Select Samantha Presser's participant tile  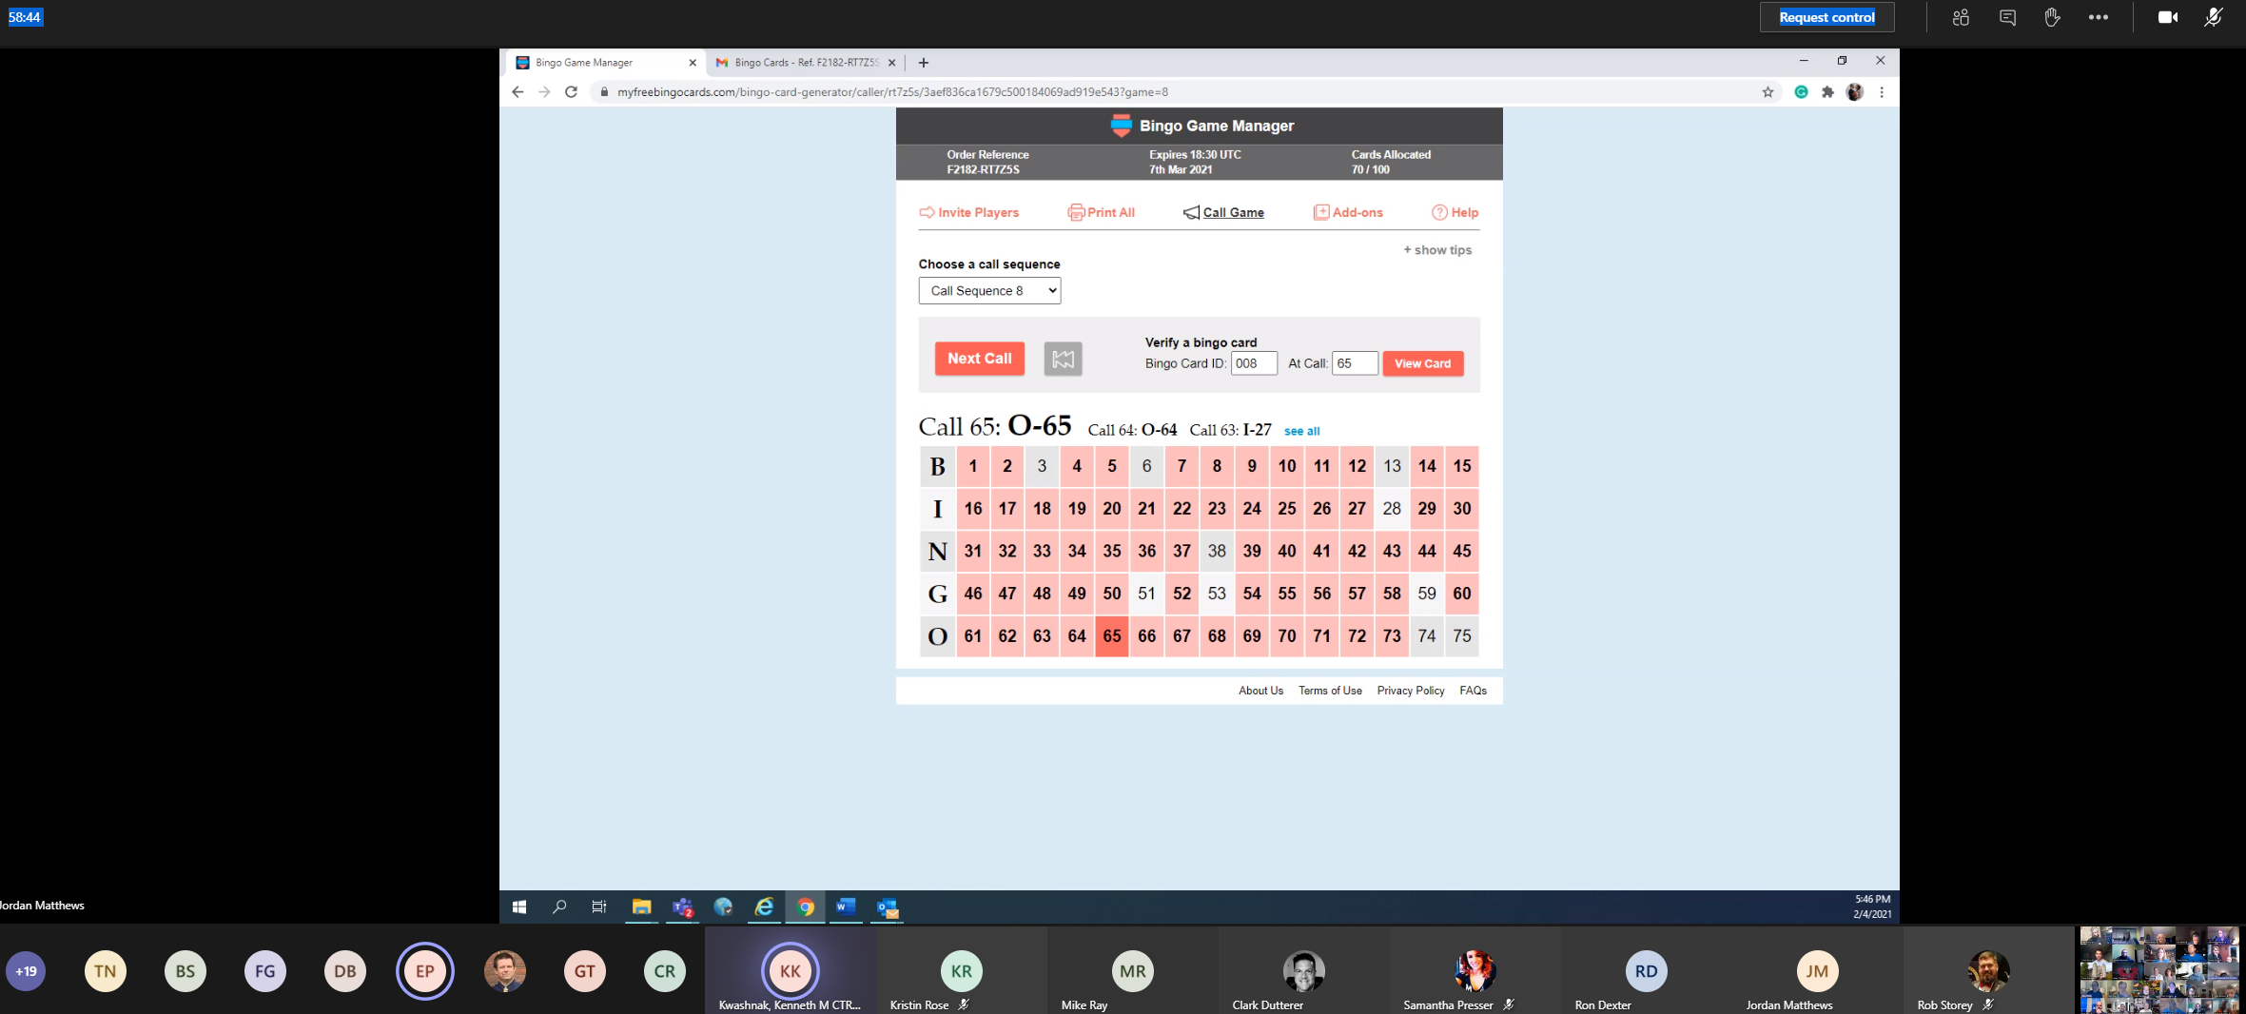(x=1475, y=971)
